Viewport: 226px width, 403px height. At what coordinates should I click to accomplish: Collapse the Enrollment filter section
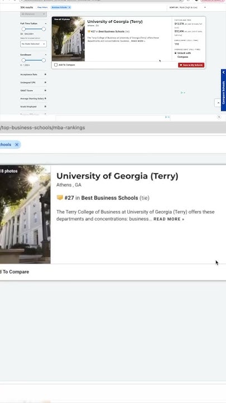click(46, 55)
